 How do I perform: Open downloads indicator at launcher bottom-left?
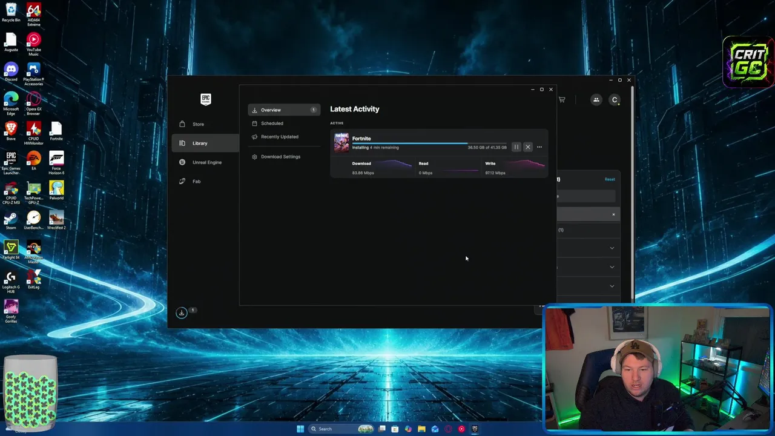coord(182,312)
